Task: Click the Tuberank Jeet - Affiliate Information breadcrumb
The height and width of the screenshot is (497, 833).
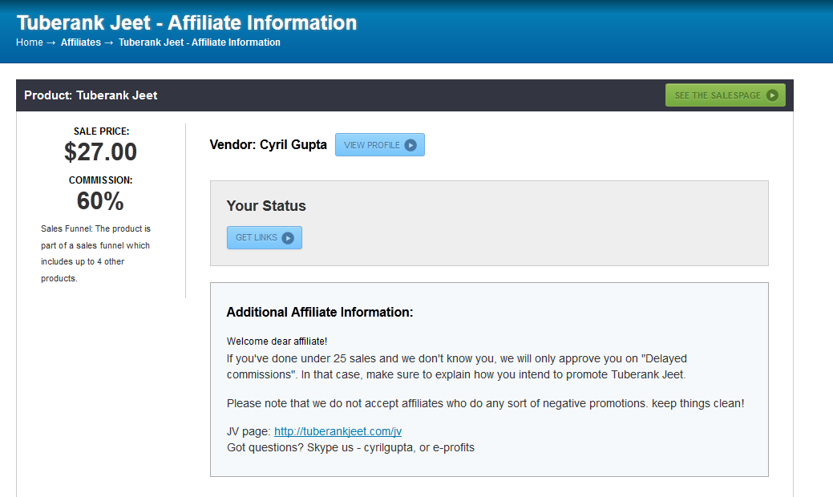Action: pos(199,42)
